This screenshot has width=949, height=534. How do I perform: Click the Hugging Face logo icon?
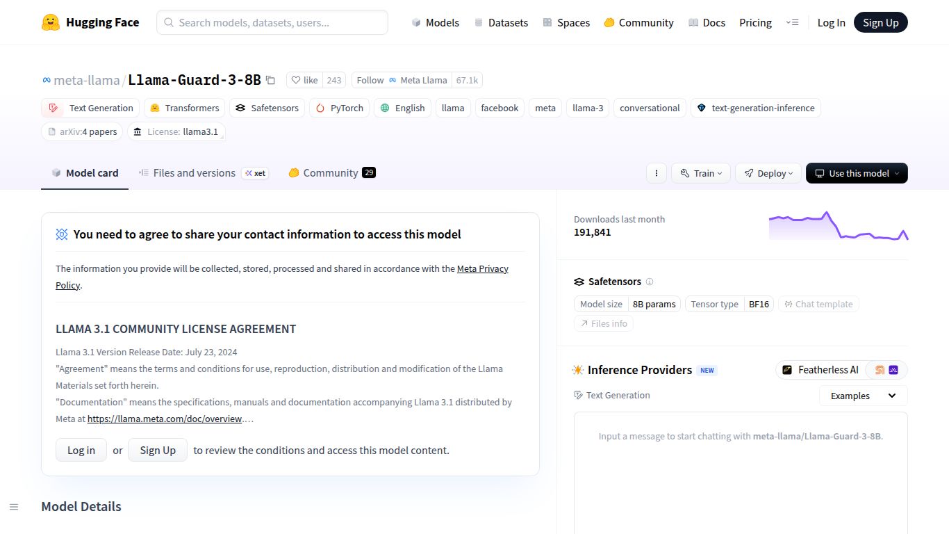click(51, 22)
